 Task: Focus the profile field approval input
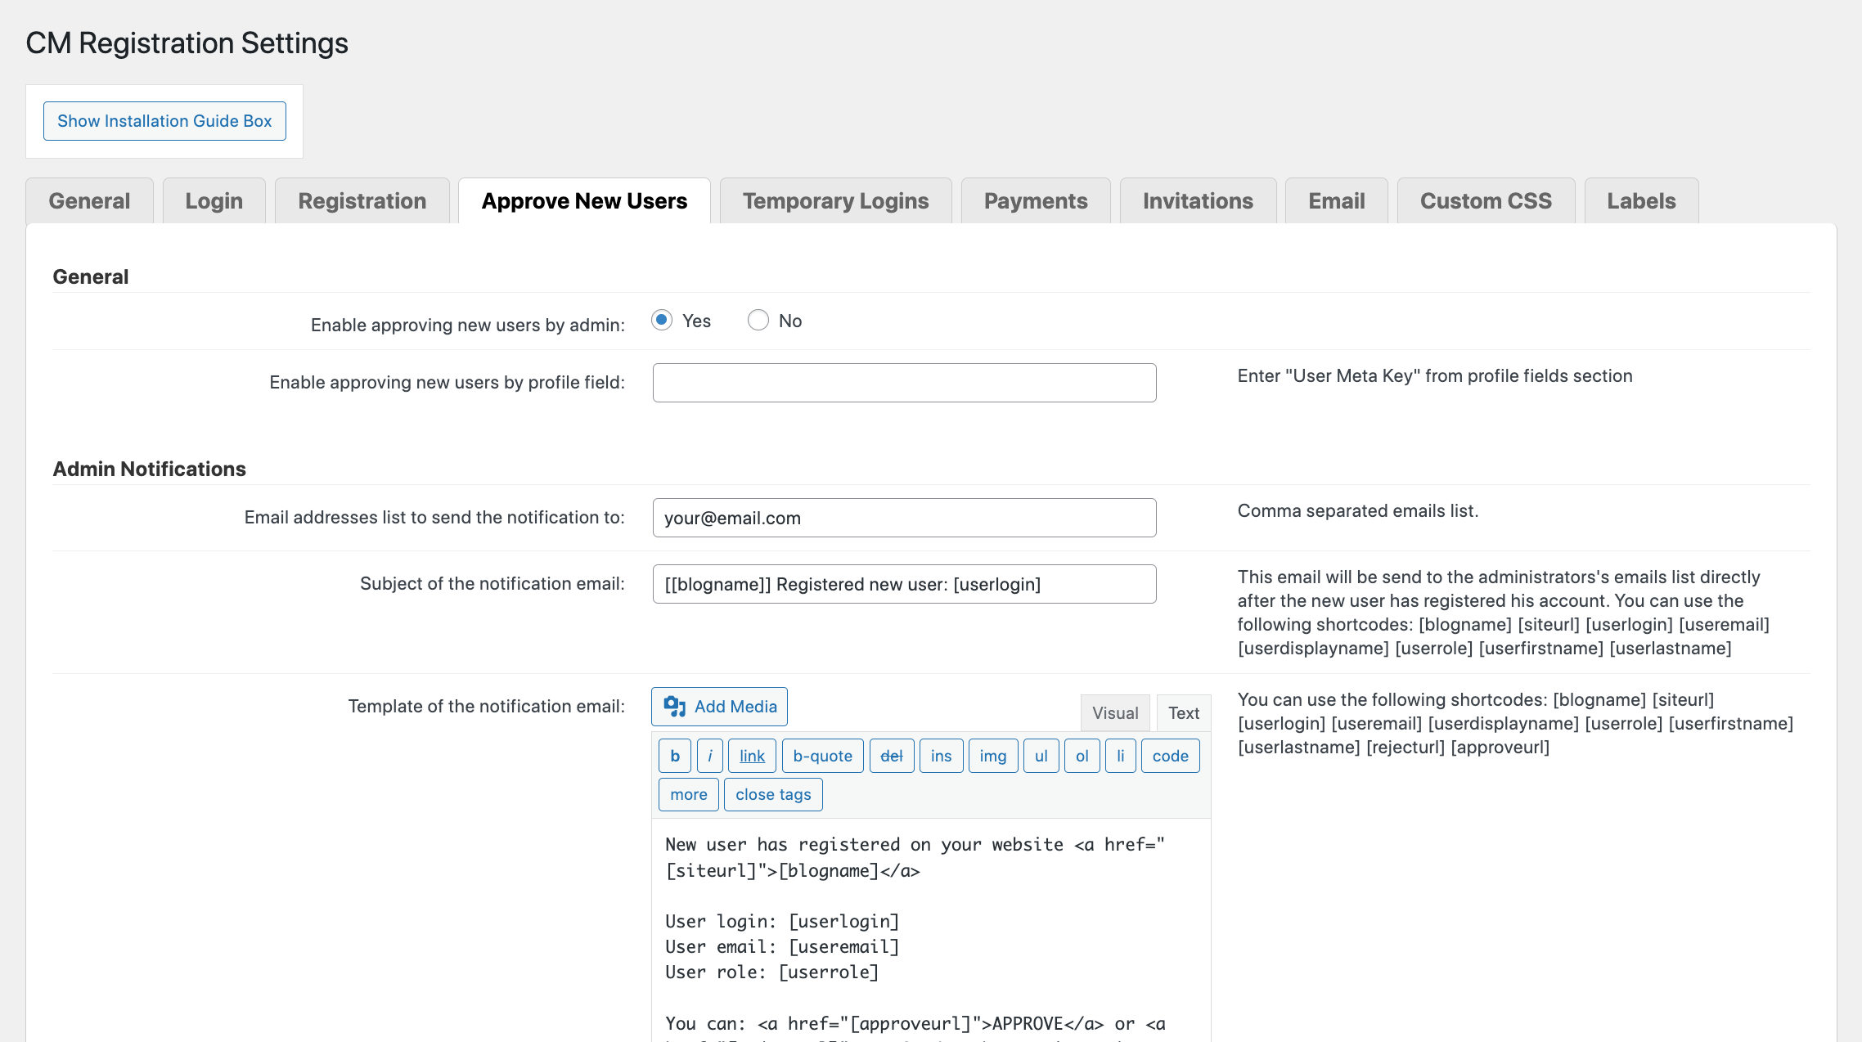coord(904,383)
